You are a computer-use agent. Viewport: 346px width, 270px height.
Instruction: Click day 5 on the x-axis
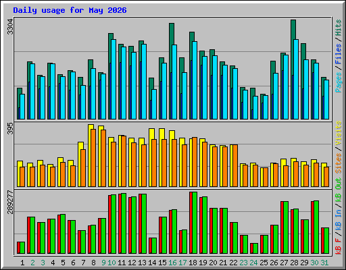[63, 263]
